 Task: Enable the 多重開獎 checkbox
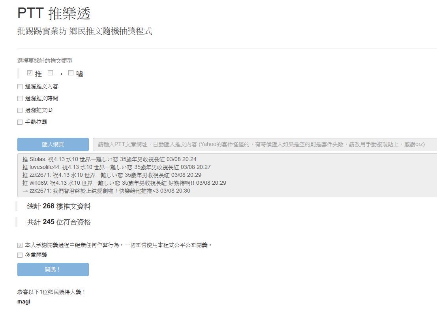pos(20,255)
